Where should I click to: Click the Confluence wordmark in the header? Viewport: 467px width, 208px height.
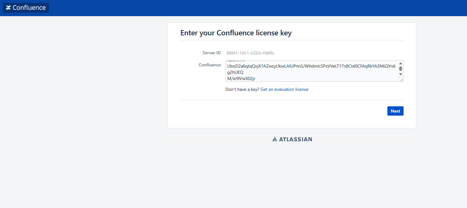tap(29, 8)
